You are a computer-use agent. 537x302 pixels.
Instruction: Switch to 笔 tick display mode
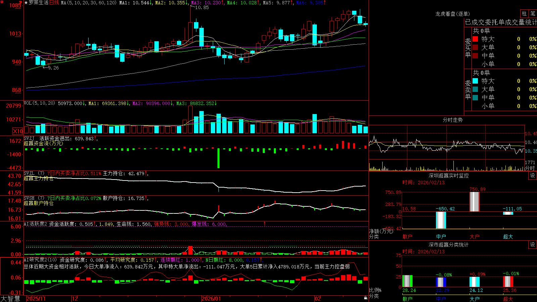[x=533, y=13]
